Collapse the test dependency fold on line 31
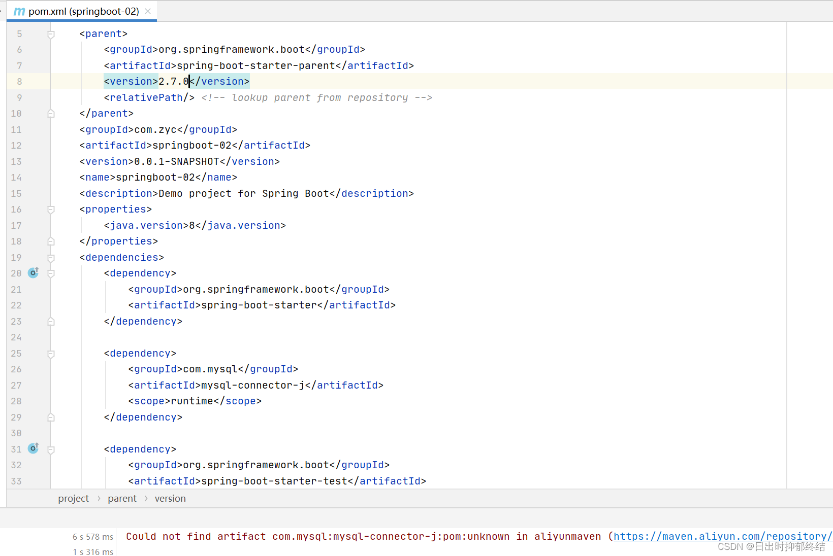This screenshot has height=556, width=833. pos(51,449)
